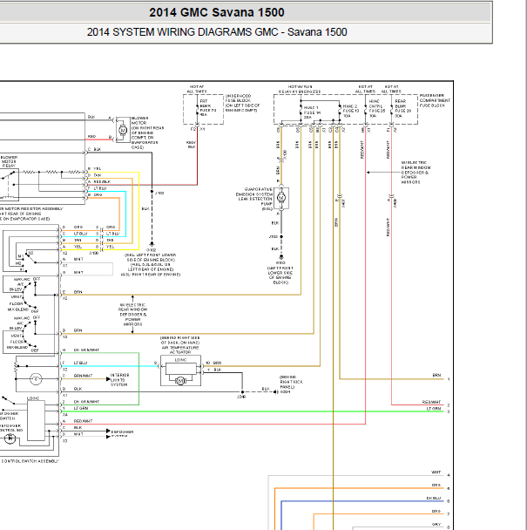This screenshot has width=527, height=530.
Task: Click the 'BLOWER MOTOR' location description
Action: click(147, 132)
